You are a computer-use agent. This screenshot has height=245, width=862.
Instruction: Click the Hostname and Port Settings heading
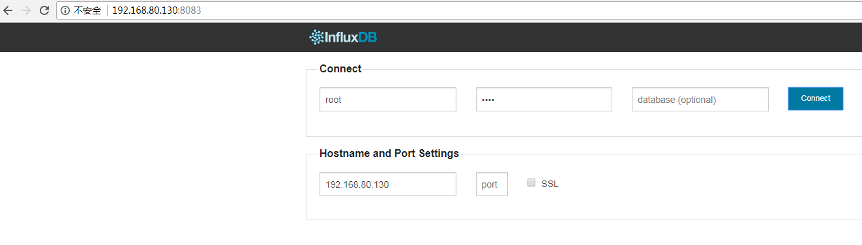[x=389, y=154]
